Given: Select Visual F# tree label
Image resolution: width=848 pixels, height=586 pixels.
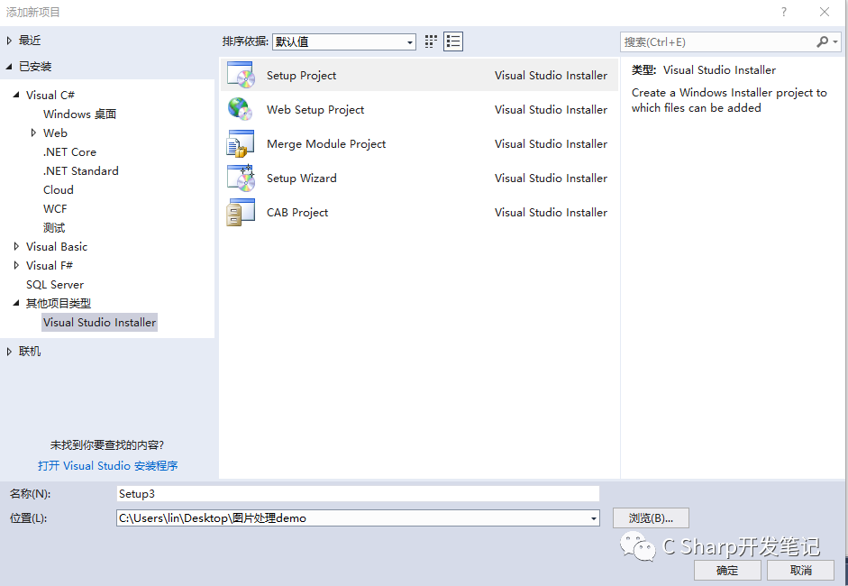Looking at the screenshot, I should tap(50, 266).
